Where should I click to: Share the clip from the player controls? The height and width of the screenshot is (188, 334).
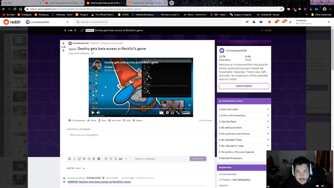pos(173,113)
